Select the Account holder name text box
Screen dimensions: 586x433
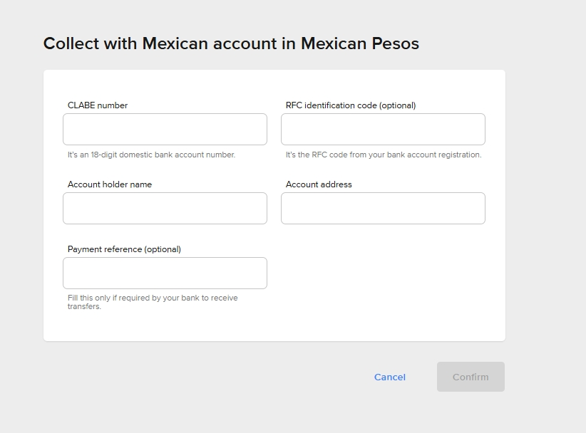coord(165,209)
